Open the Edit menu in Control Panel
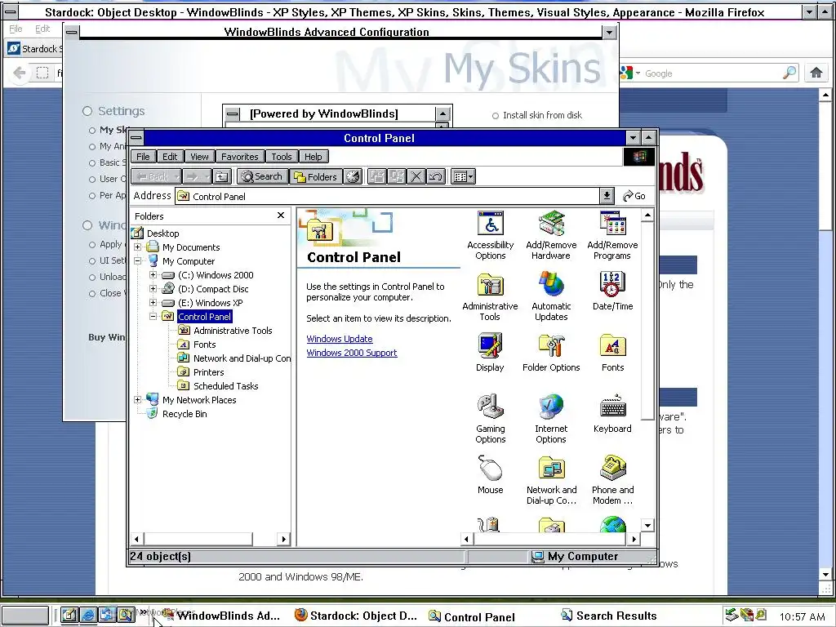The image size is (836, 627). point(170,156)
